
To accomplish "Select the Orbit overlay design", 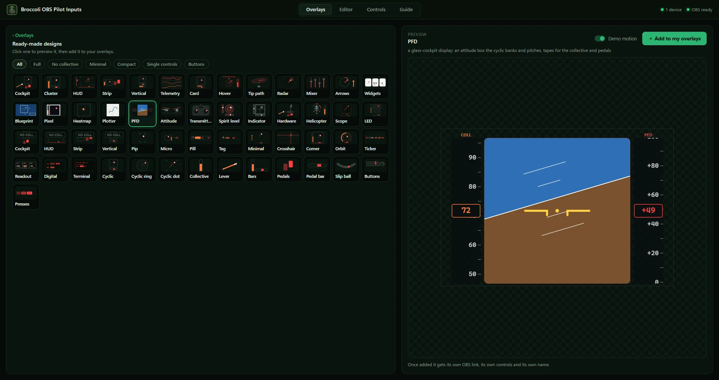I will pos(346,142).
